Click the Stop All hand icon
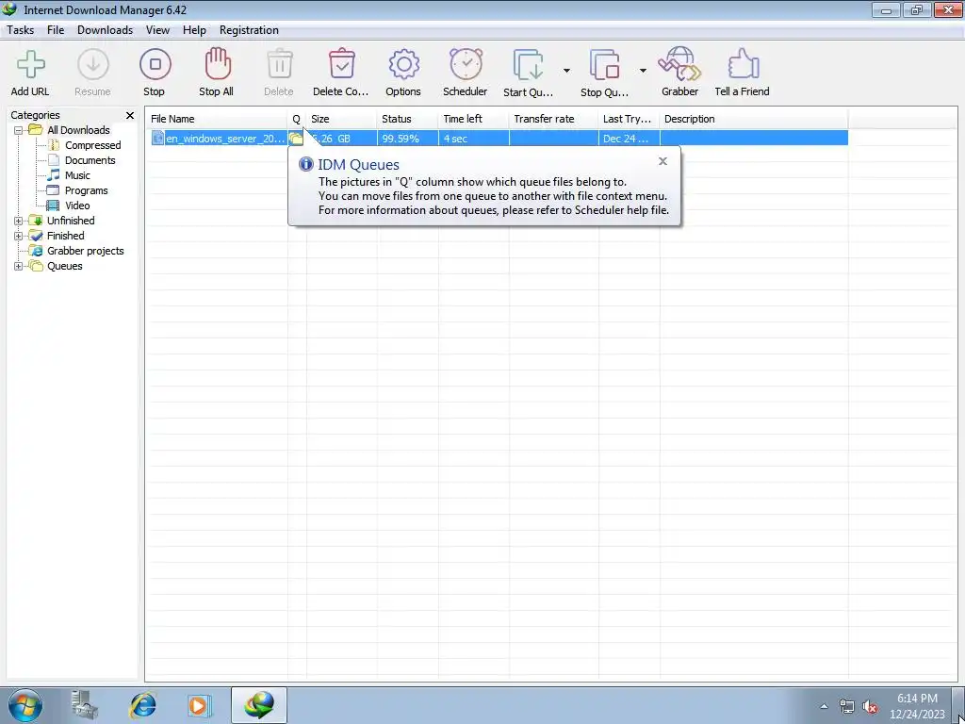Viewport: 965px width, 724px height. (217, 65)
